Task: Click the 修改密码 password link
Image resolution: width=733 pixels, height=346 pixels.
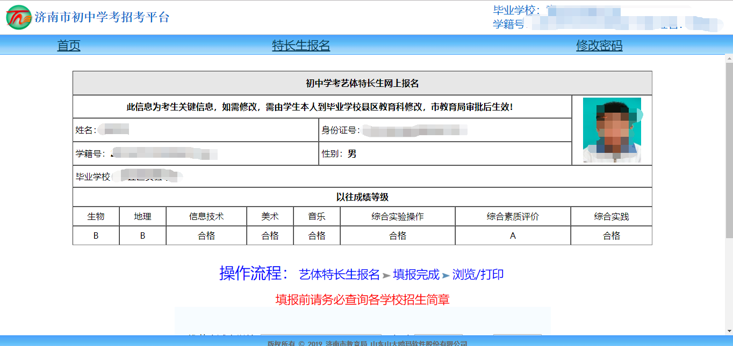Action: click(x=600, y=45)
